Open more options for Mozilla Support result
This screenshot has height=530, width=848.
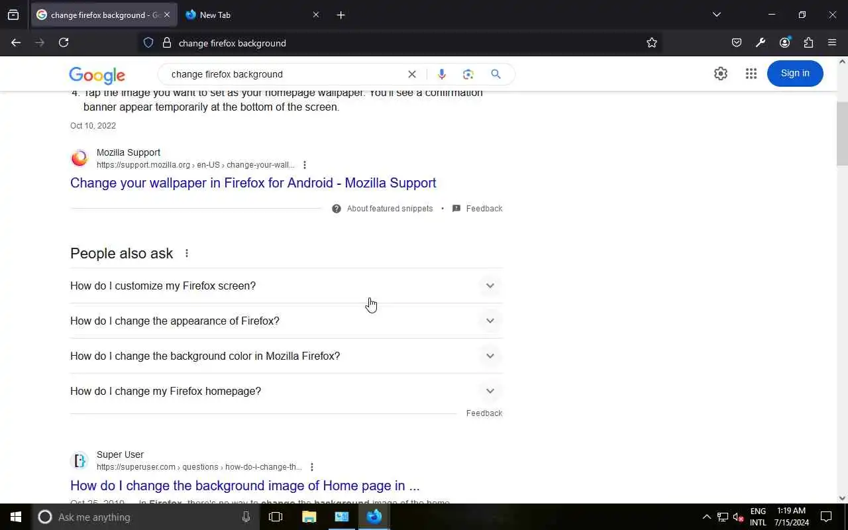click(305, 165)
